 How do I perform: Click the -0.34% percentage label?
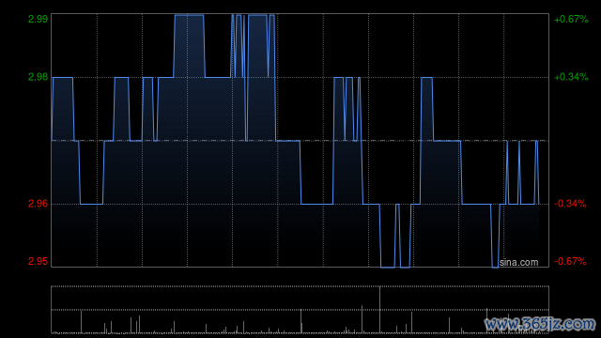point(570,204)
